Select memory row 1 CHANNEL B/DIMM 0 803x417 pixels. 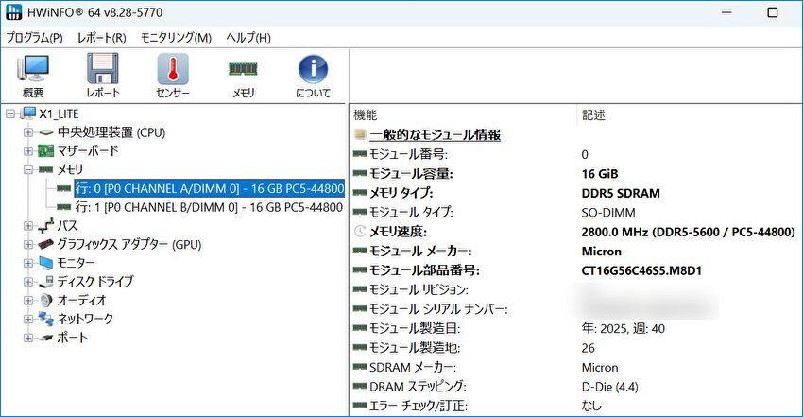click(208, 207)
